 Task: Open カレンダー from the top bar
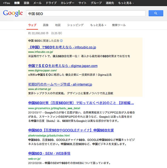coord(68,3)
